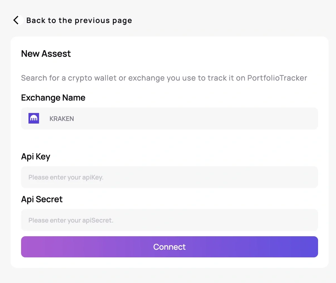
Task: Click the "New Assest" heading
Action: click(46, 54)
